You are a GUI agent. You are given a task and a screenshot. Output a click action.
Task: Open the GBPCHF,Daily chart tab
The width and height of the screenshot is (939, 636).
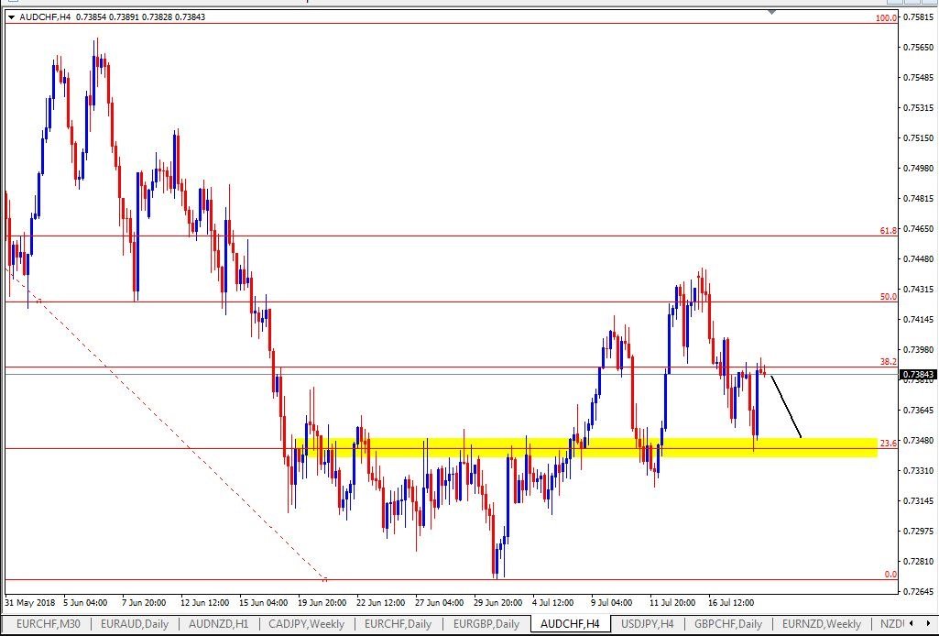[727, 623]
